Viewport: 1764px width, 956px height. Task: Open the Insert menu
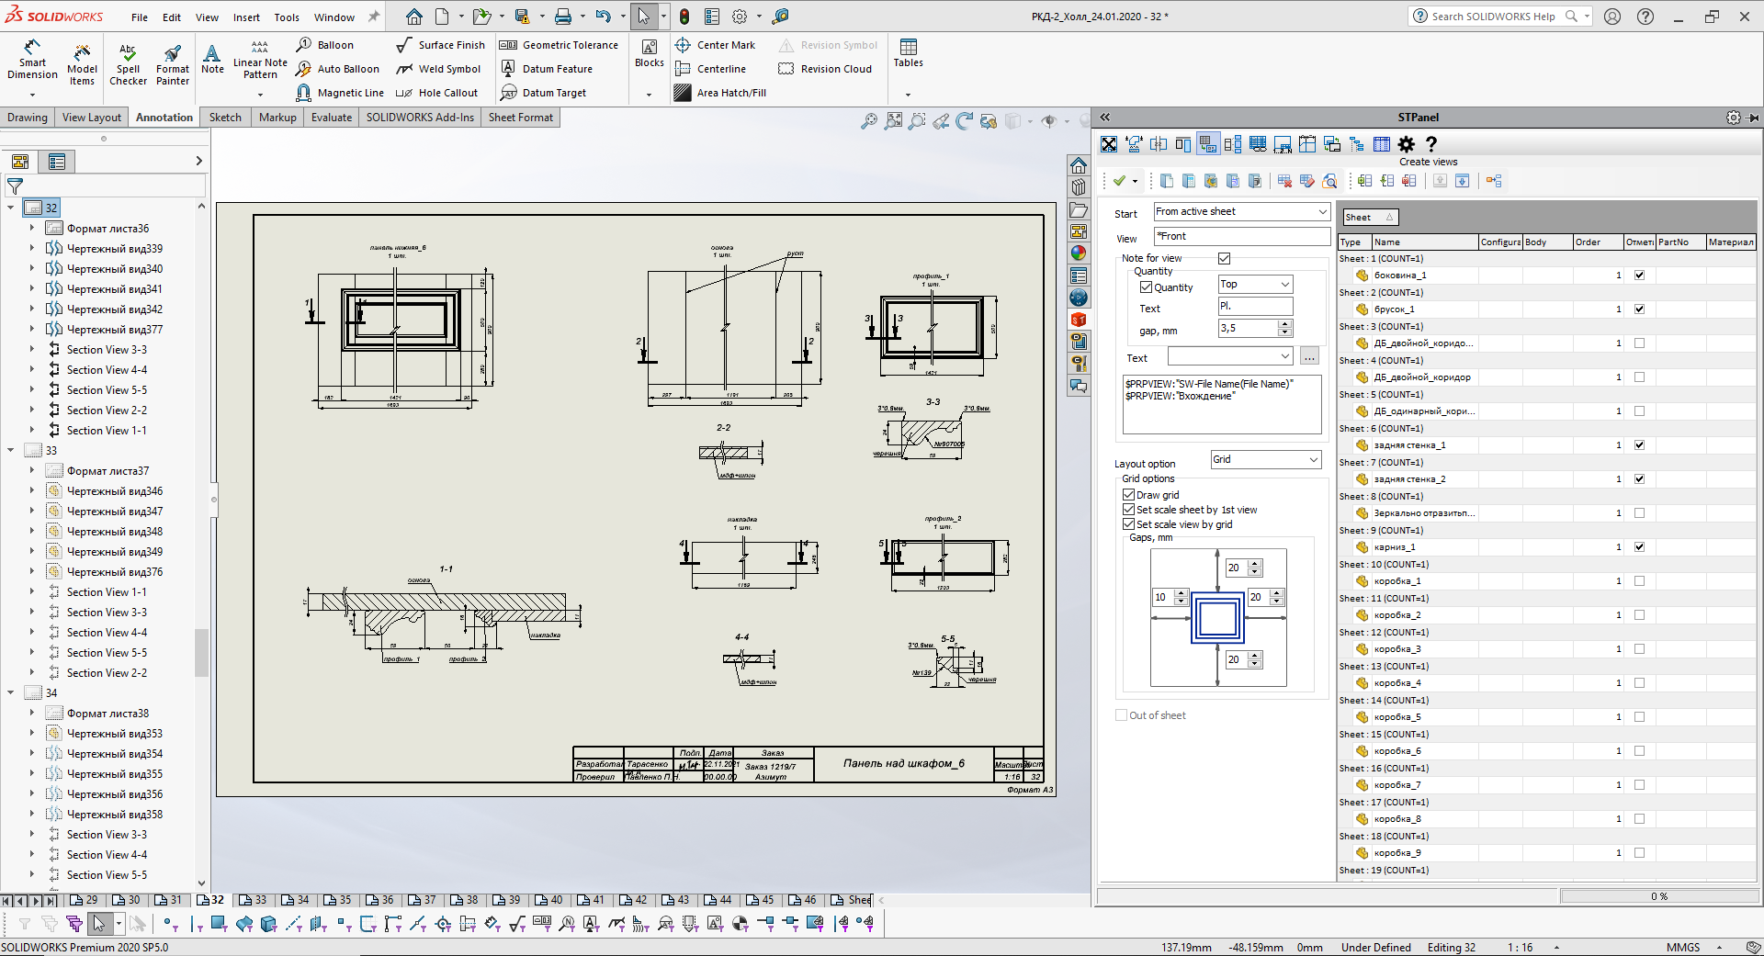click(x=246, y=17)
